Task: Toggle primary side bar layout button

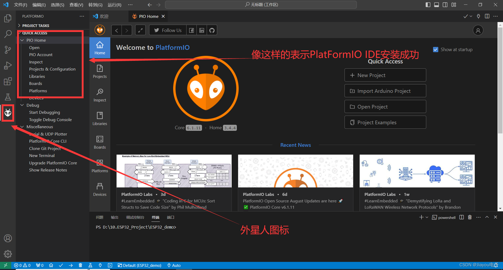Action: coord(428,5)
